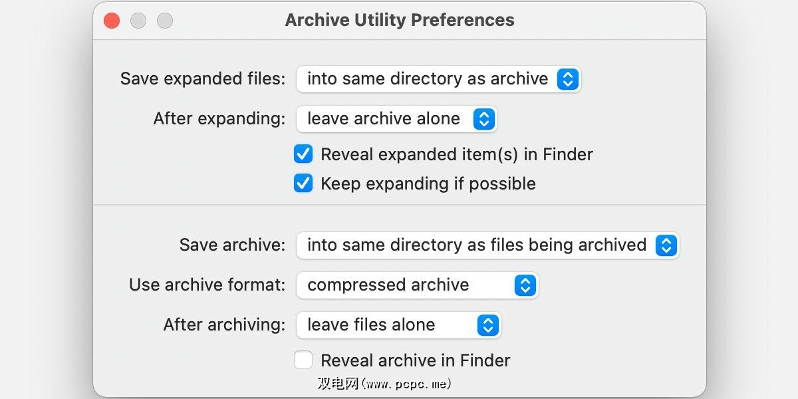Click chevron next to 'files being archived'
Viewport: 798px width, 399px height.
tap(666, 245)
